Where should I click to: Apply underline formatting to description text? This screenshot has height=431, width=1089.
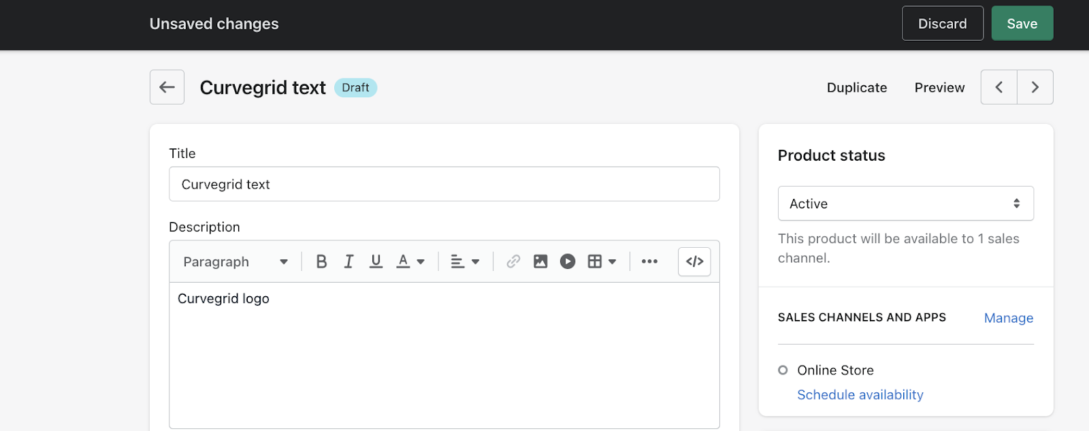point(376,261)
